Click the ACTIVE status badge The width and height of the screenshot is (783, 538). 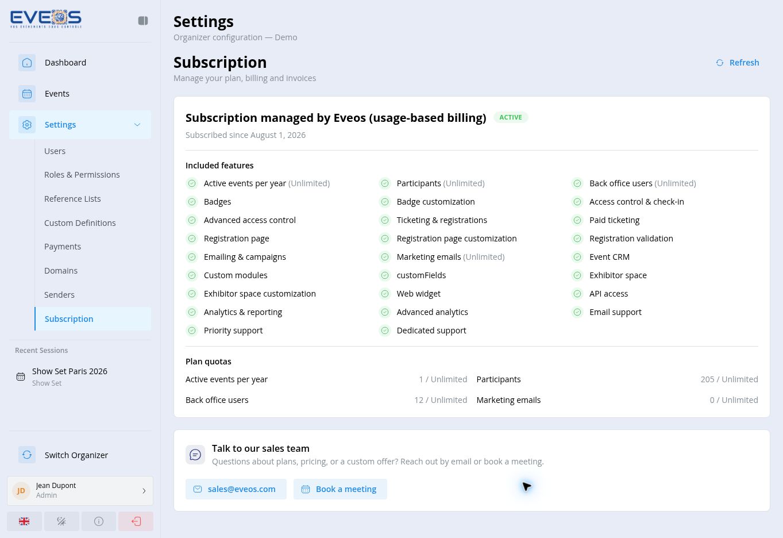pyautogui.click(x=511, y=117)
